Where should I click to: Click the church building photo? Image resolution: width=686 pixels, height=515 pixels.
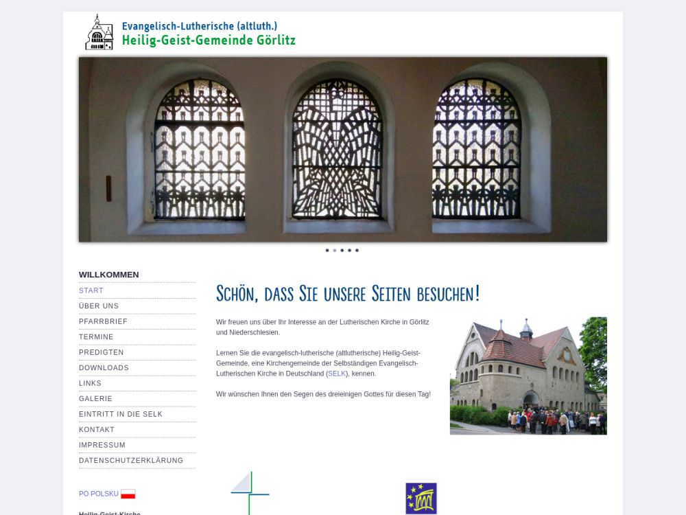(x=528, y=376)
